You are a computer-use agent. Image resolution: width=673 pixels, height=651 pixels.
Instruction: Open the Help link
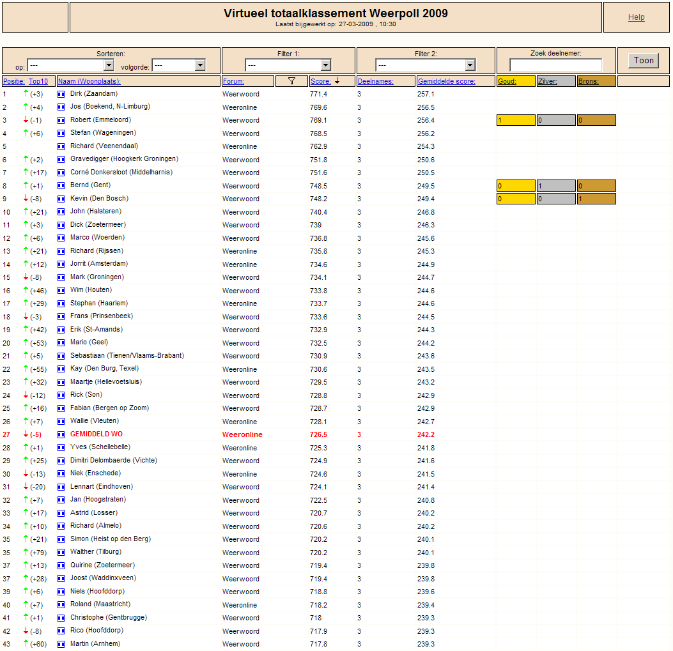(636, 17)
